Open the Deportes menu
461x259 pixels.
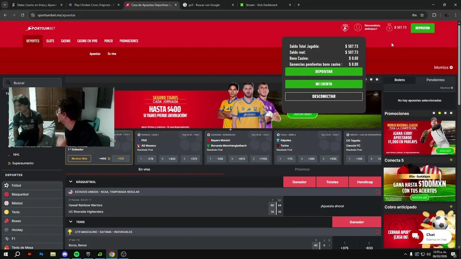(x=33, y=41)
